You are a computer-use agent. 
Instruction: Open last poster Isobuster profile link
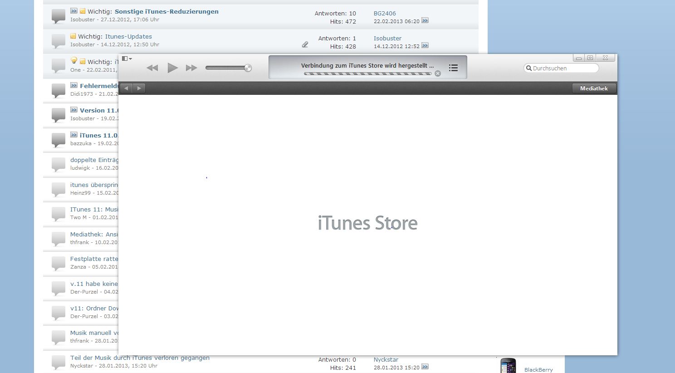pyautogui.click(x=387, y=39)
